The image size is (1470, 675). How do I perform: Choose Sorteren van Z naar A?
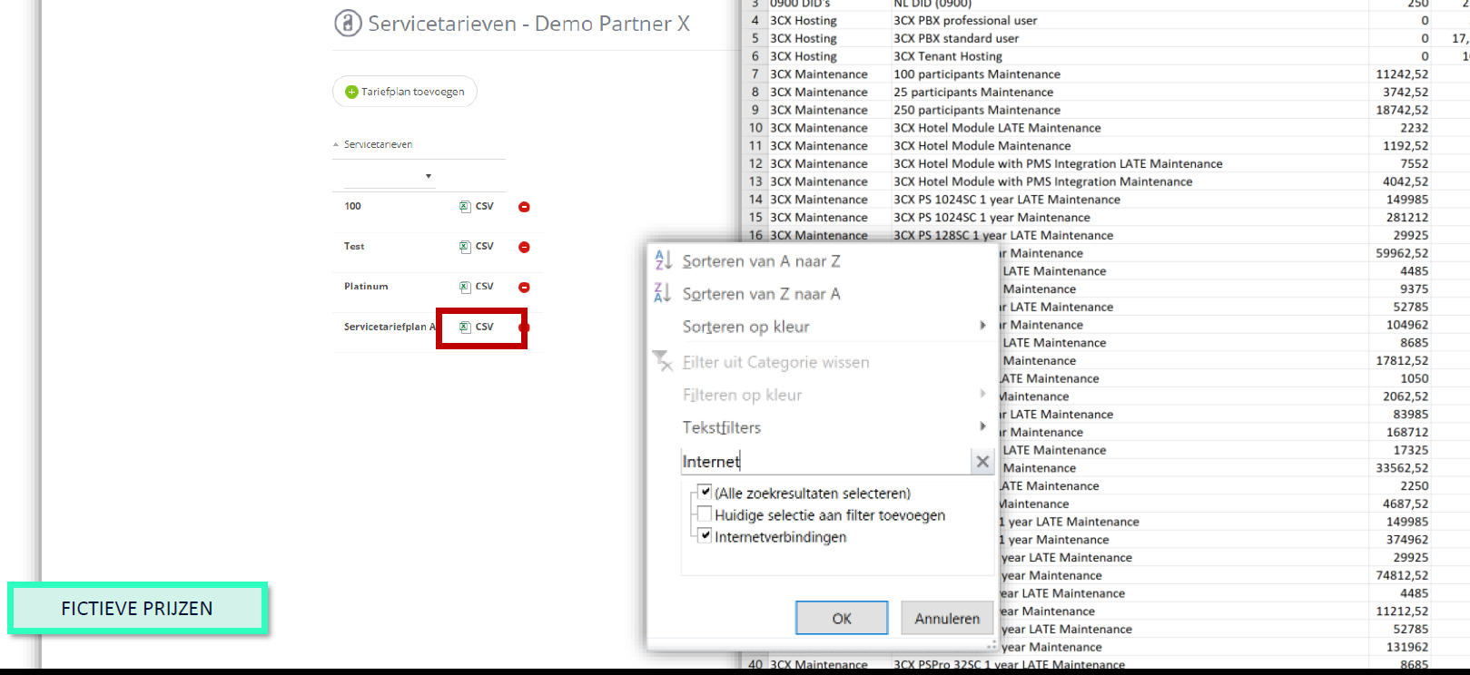point(761,294)
